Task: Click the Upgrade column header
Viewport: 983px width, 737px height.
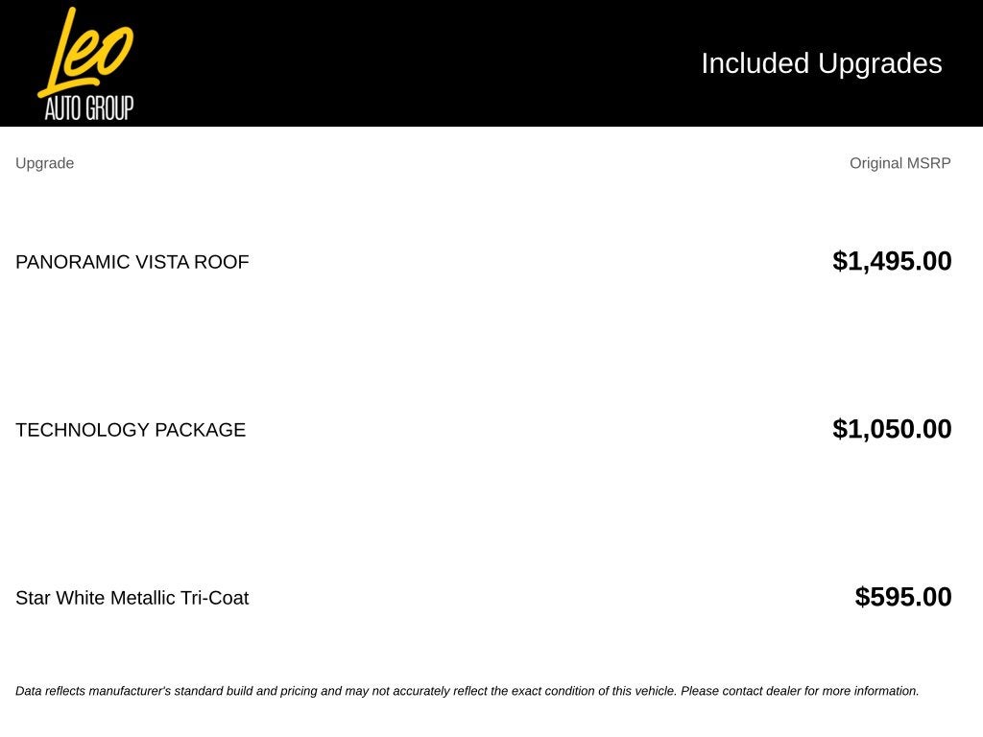Action: point(44,163)
